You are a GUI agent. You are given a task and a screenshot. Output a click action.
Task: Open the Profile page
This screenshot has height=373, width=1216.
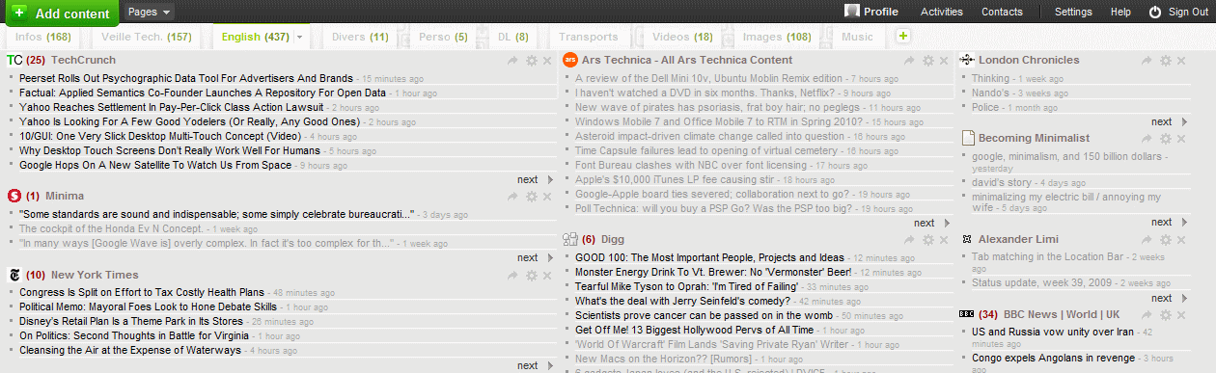coord(871,13)
